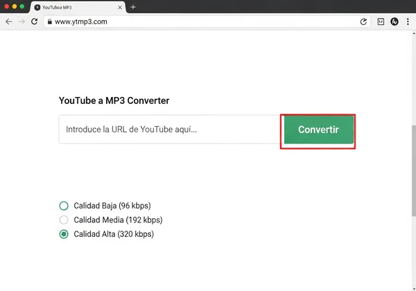Image resolution: width=416 pixels, height=291 pixels.
Task: Open the browser three-dot menu
Action: (x=408, y=21)
